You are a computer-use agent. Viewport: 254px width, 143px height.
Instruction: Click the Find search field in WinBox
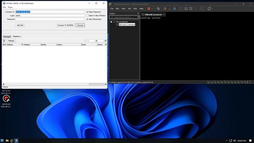[x=89, y=41]
